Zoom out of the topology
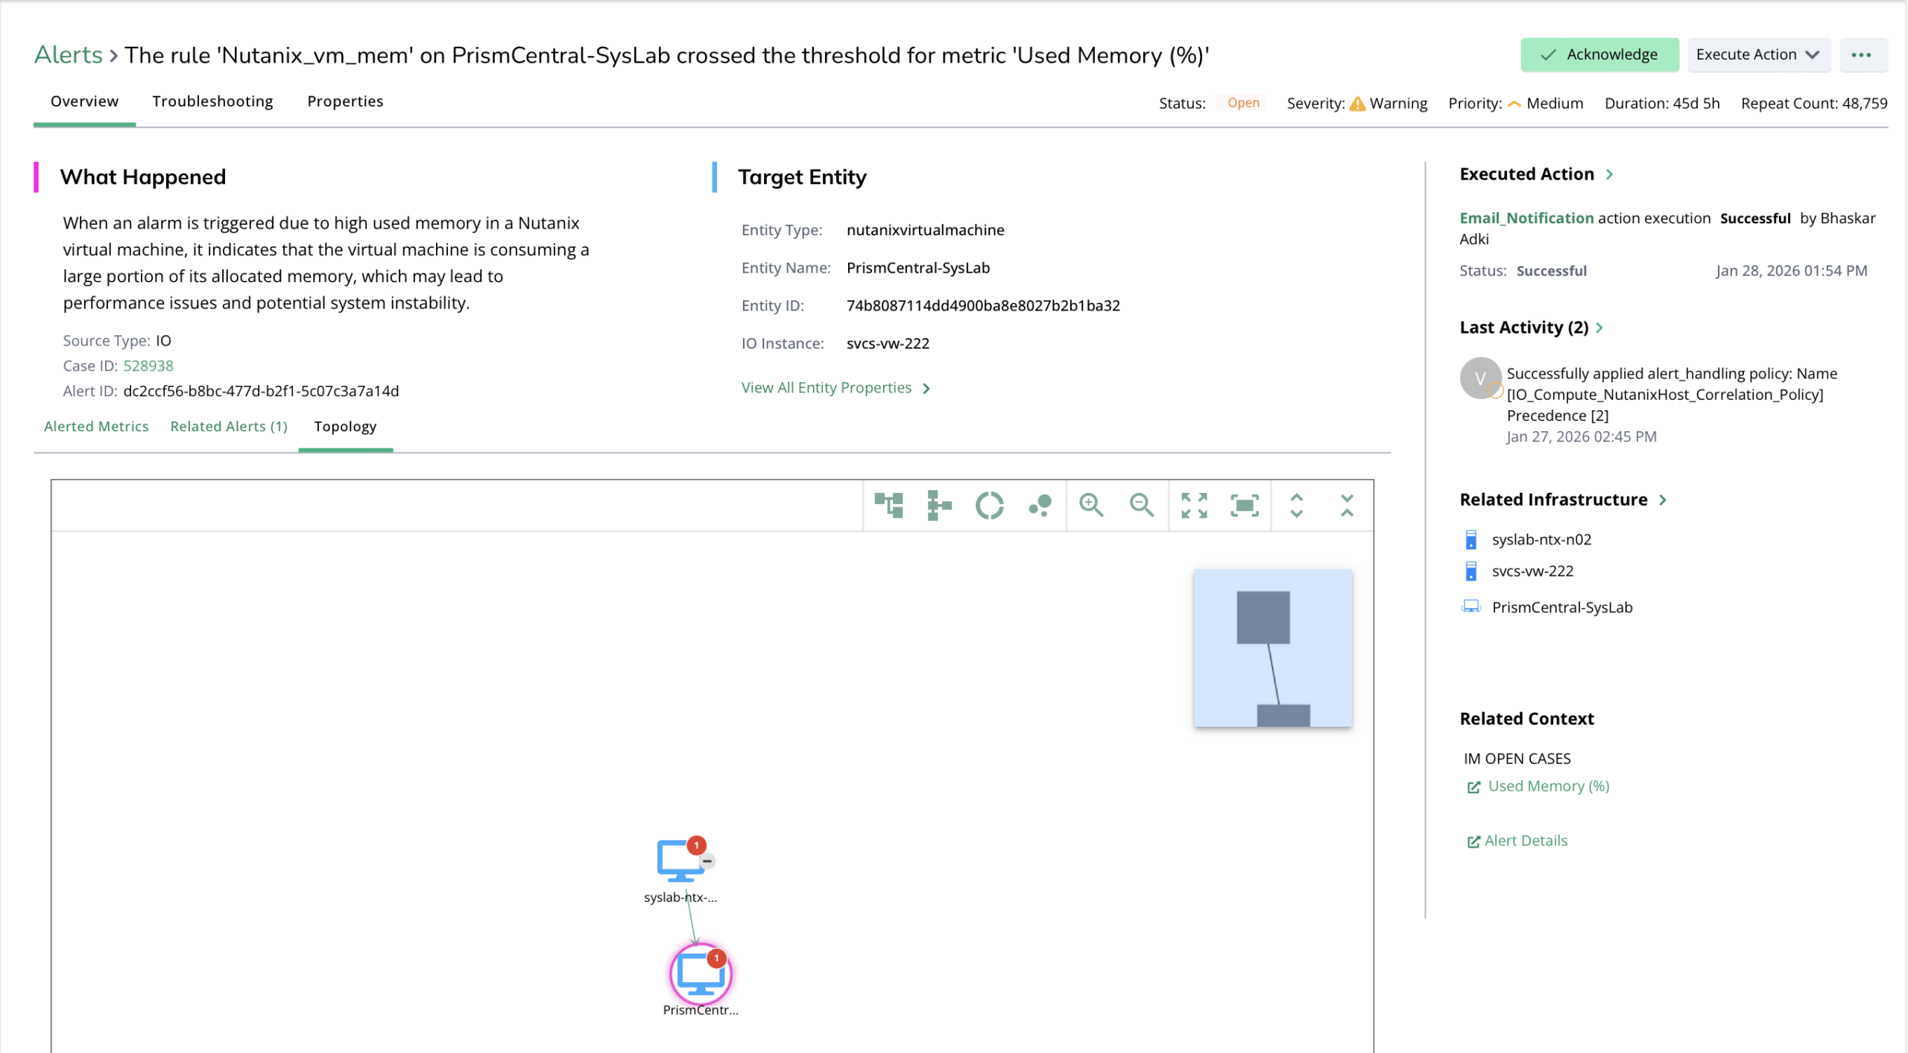 coord(1141,506)
